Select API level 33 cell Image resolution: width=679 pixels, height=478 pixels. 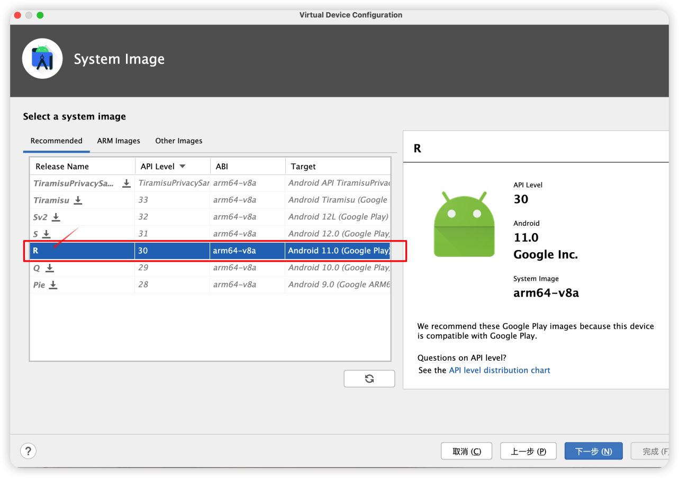(x=143, y=200)
